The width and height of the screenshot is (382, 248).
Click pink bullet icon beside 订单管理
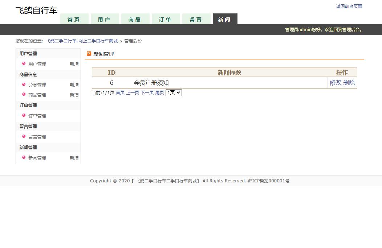(x=24, y=115)
